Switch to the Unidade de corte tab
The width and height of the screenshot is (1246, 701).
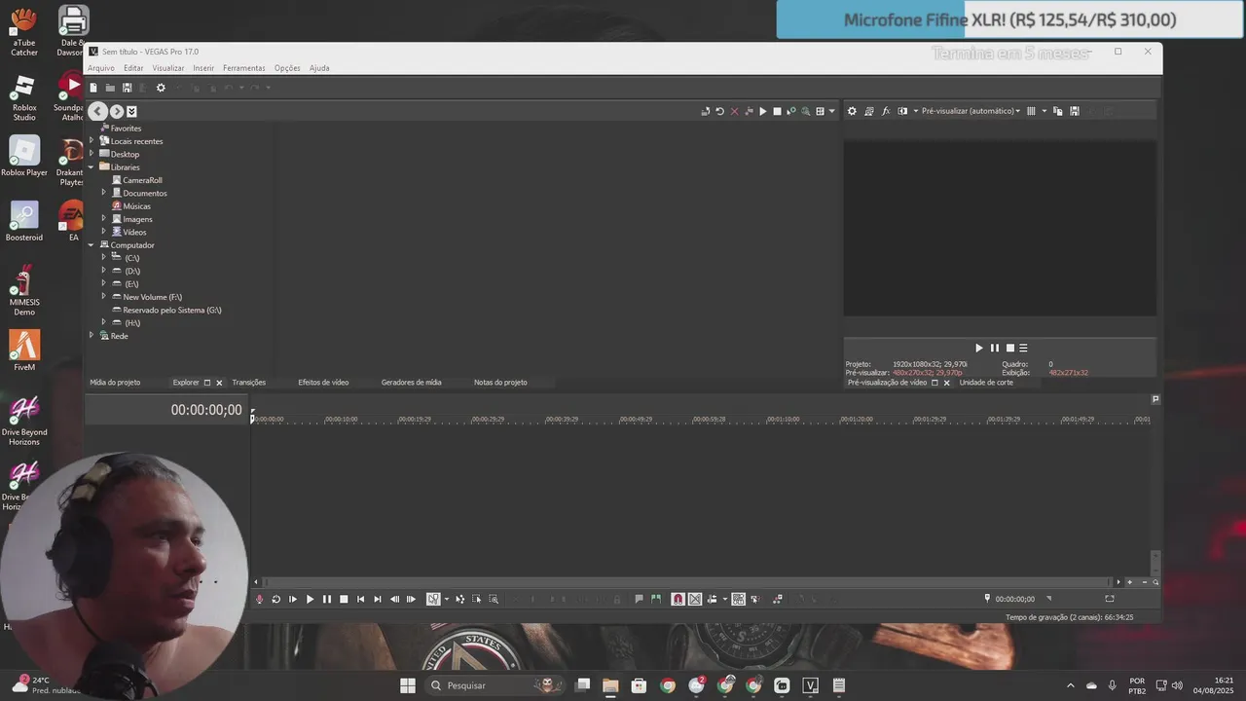pos(986,383)
